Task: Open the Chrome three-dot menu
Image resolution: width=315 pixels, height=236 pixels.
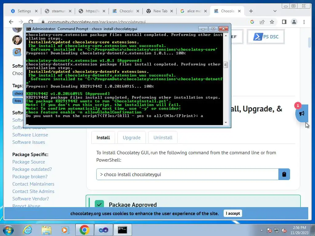Action: (304, 22)
